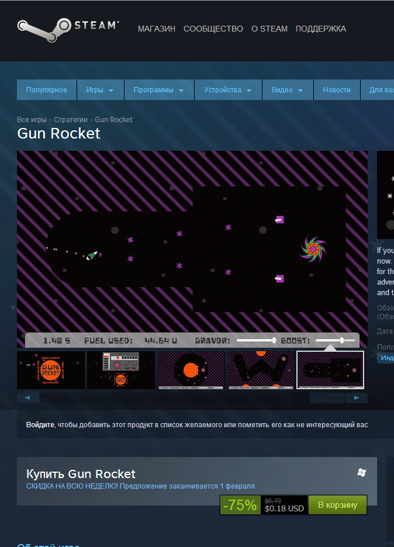
Task: Select the Gun Rocket title screen thumbnail
Action: (x=51, y=370)
